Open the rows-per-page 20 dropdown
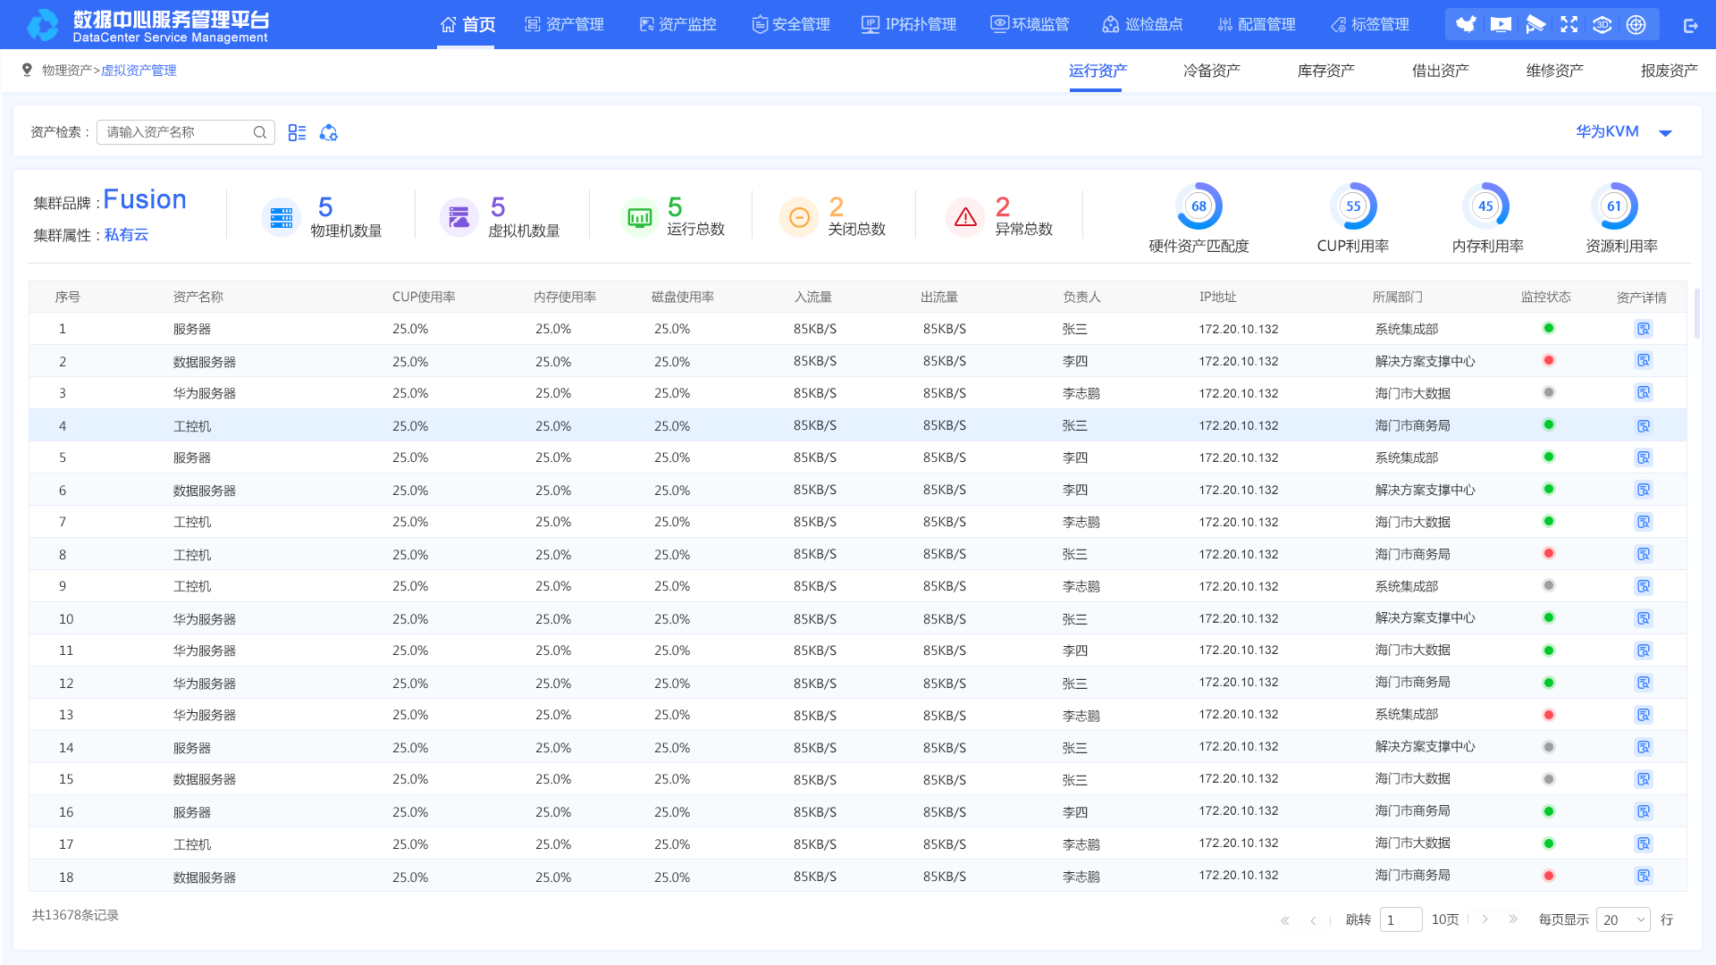Screen dimensions: 1716x965 (x=1623, y=919)
